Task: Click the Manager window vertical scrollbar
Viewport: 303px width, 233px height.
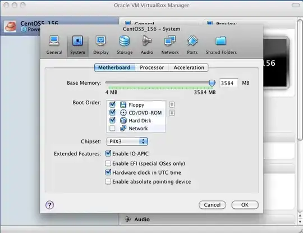Action: (x=300, y=80)
